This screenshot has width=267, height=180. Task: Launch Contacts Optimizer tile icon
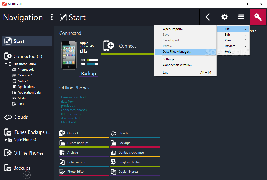(x=113, y=152)
